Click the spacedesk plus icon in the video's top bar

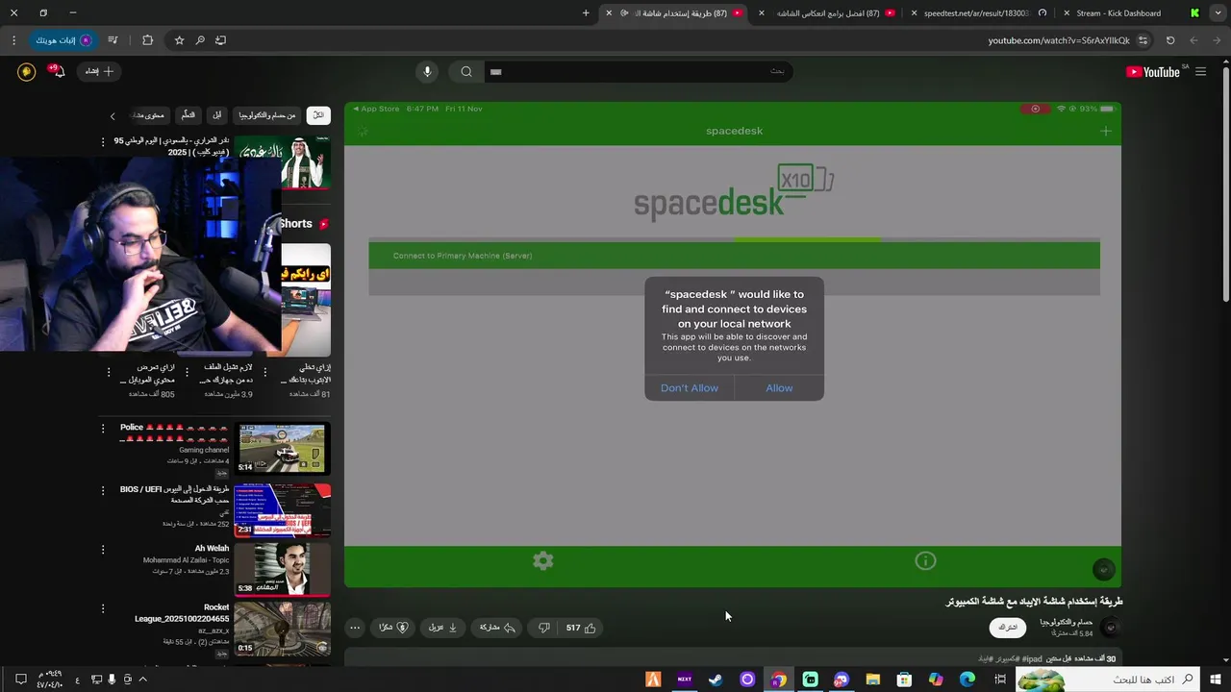(1105, 131)
